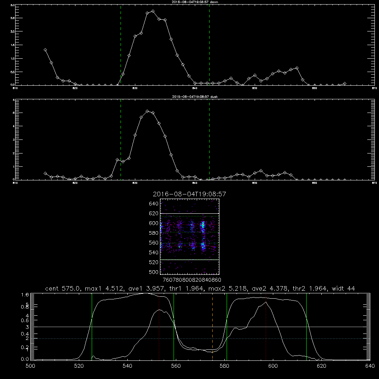379x379 pixels.
Task: Click the 560 label on the bottom plot x-axis
Action: (176, 366)
